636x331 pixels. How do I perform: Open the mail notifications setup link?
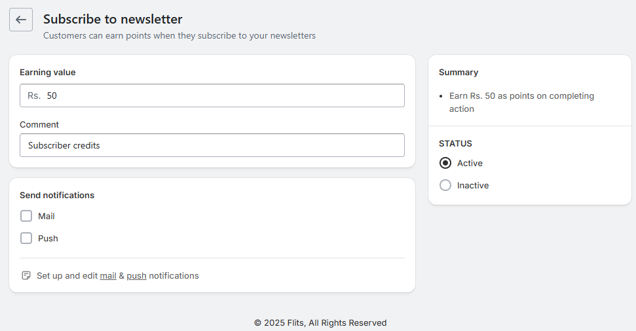(x=108, y=276)
